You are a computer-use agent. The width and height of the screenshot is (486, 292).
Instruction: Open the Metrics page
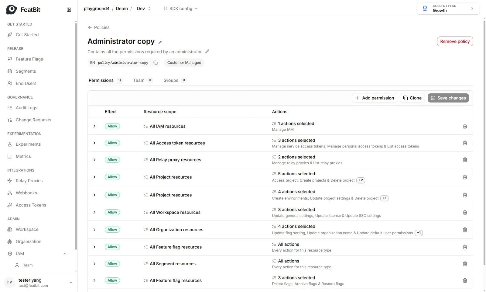click(23, 156)
